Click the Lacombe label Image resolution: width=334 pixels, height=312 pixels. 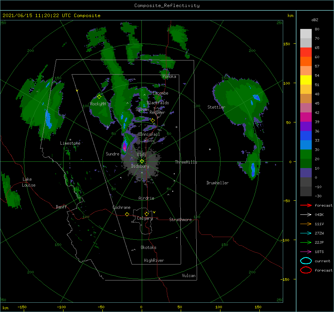tap(160, 93)
